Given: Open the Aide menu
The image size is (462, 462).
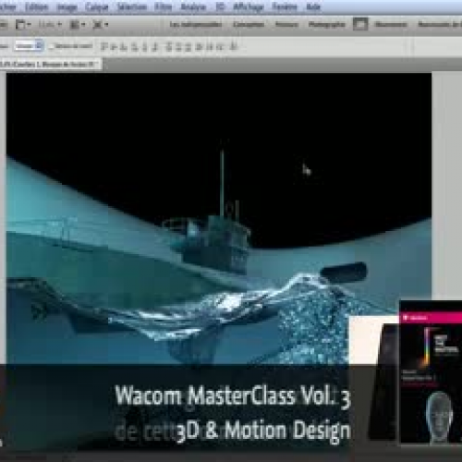Looking at the screenshot, I should (x=313, y=7).
